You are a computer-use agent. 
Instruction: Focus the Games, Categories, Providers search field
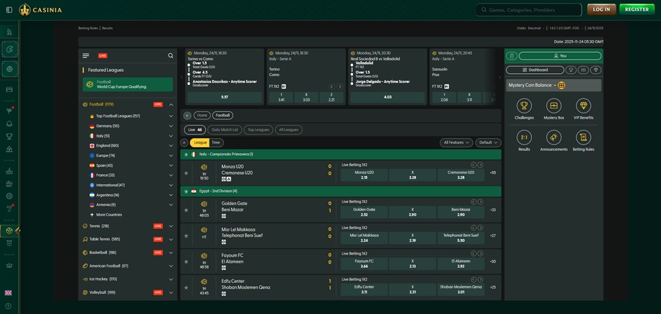(529, 10)
